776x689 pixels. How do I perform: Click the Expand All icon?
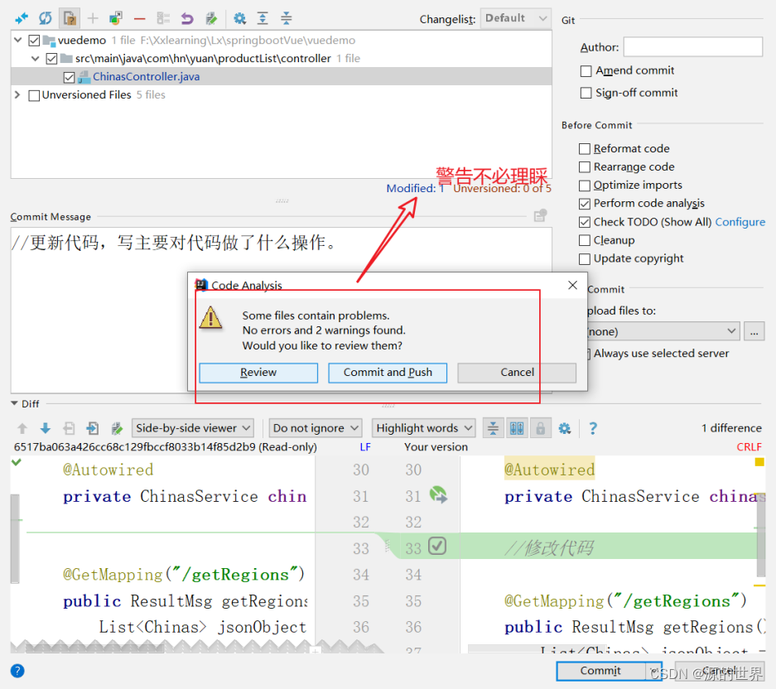pyautogui.click(x=263, y=19)
